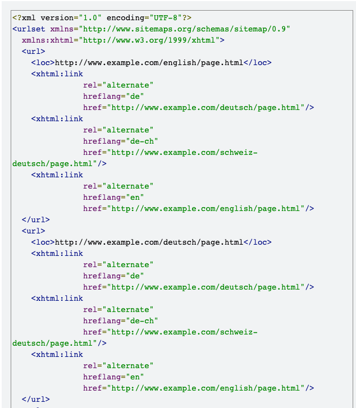The image size is (356, 408).
Task: Click the UTF-8 encoding value
Action: pos(166,18)
